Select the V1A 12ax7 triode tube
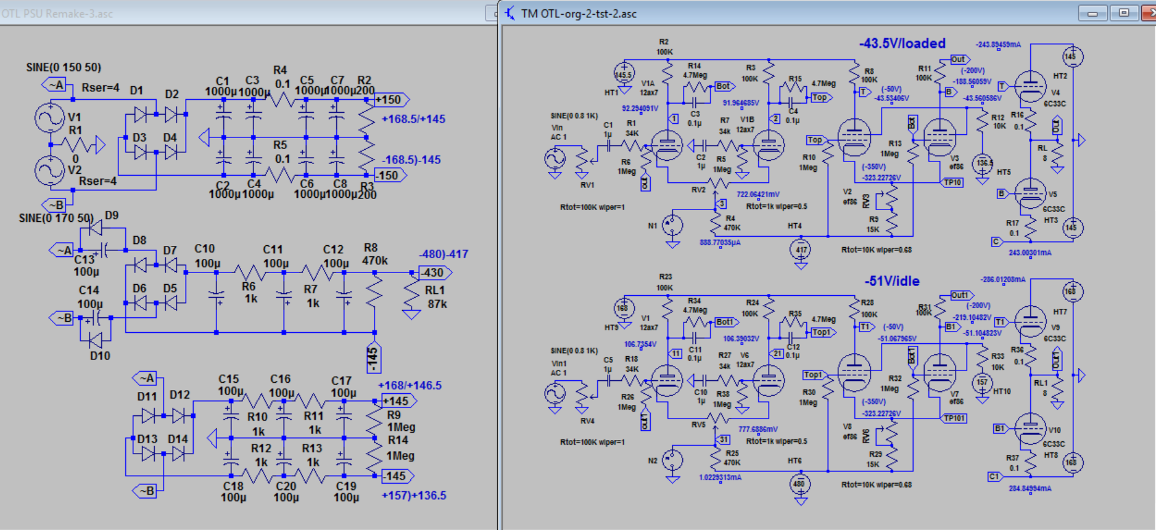Image resolution: width=1156 pixels, height=530 pixels. coord(666,146)
